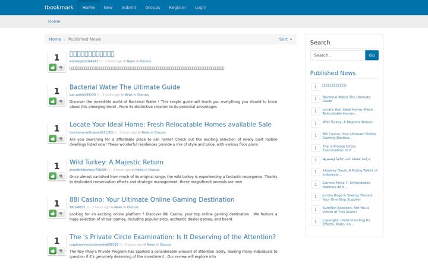
Task: Click vote count beside SureWin Exposed sidebar item
Action: click(316, 209)
